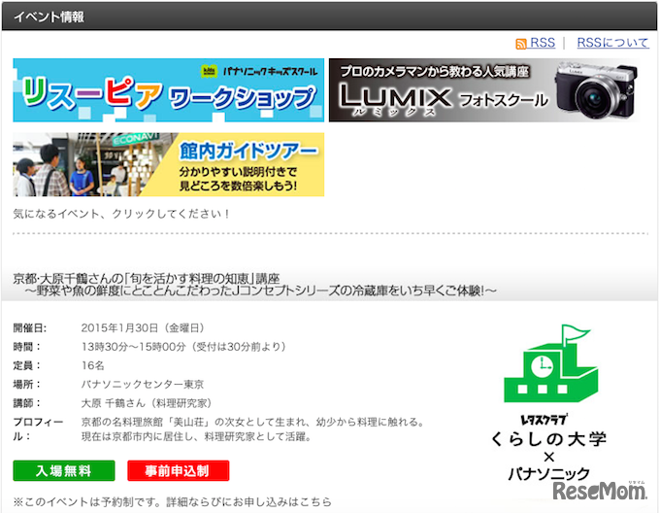Open the RSS link

click(543, 43)
